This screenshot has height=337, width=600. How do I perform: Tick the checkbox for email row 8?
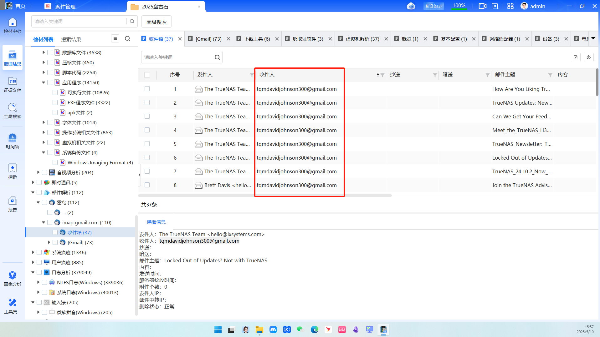[147, 185]
